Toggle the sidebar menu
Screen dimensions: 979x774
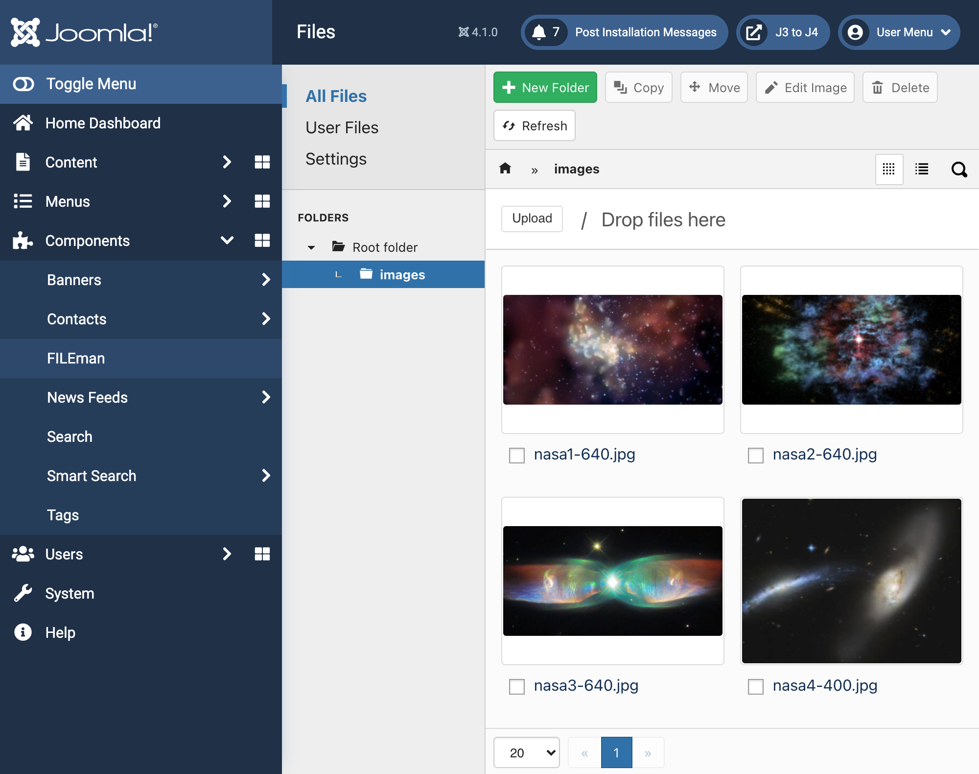click(141, 84)
